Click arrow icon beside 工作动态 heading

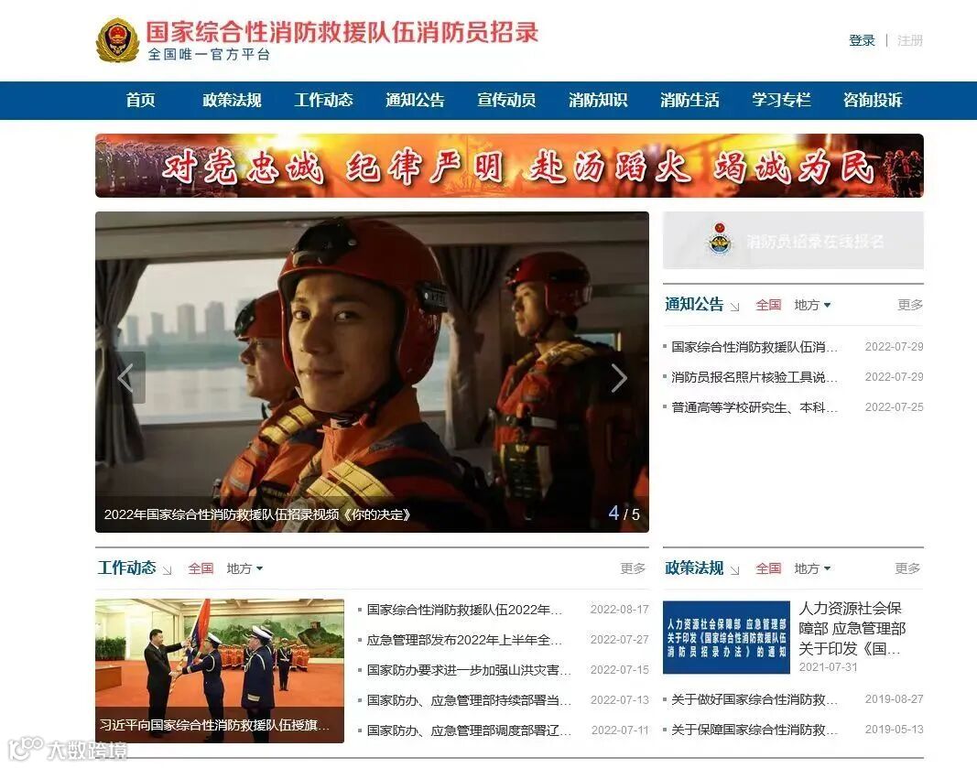(167, 570)
